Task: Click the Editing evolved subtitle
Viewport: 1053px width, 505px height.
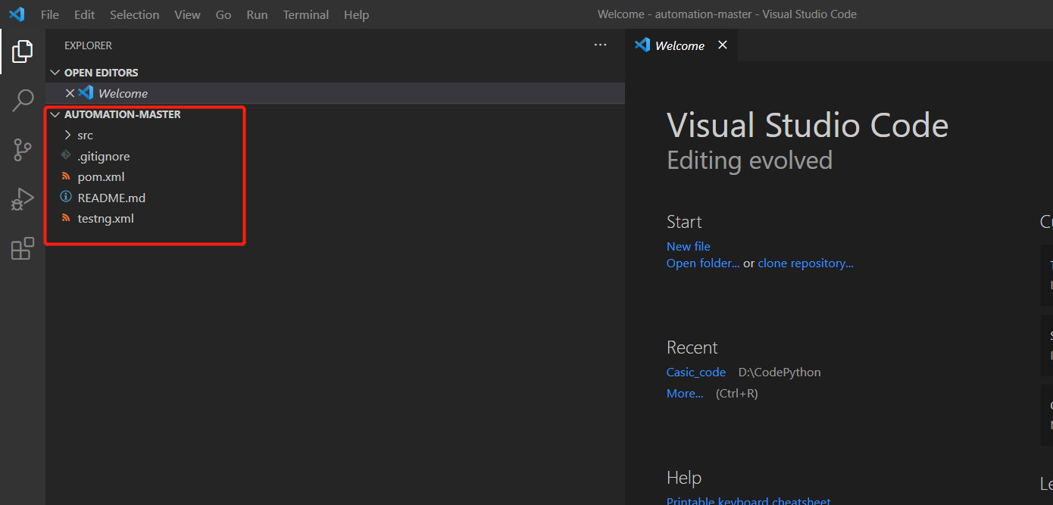Action: pyautogui.click(x=749, y=160)
